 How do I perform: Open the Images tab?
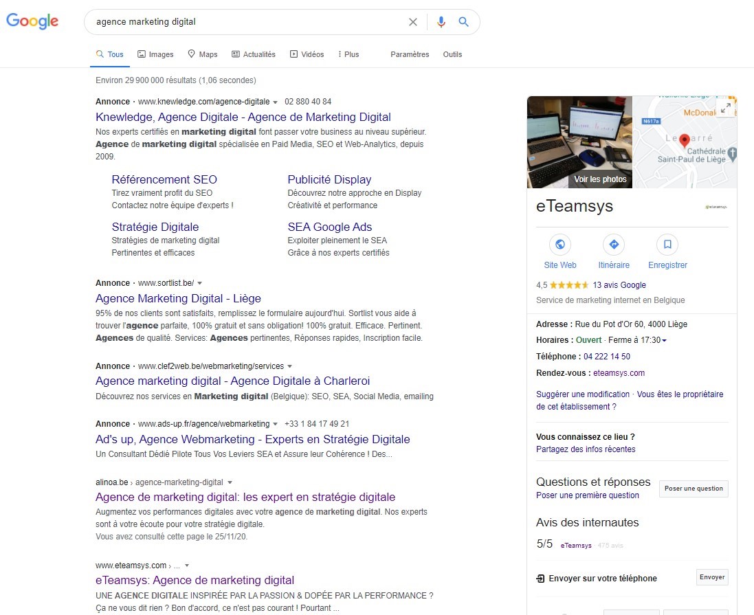click(155, 54)
